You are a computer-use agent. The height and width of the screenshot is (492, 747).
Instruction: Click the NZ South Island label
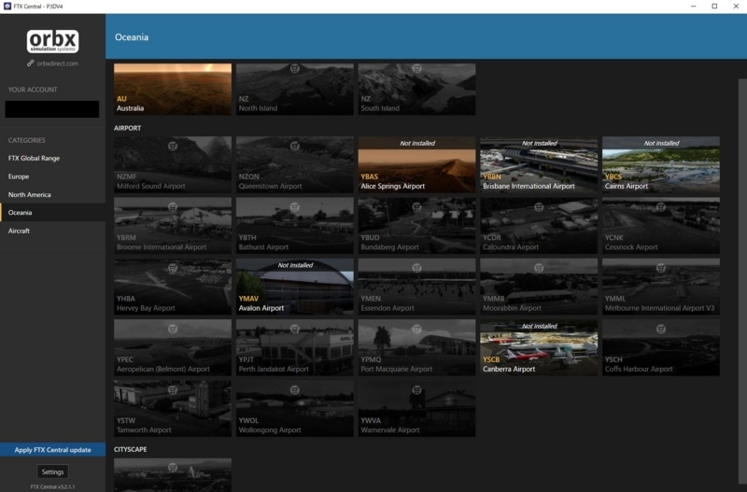[x=380, y=104]
